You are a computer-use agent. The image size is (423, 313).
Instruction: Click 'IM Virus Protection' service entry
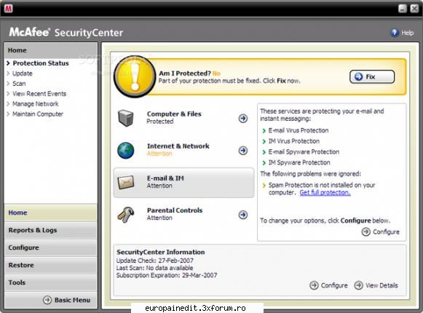coord(294,141)
